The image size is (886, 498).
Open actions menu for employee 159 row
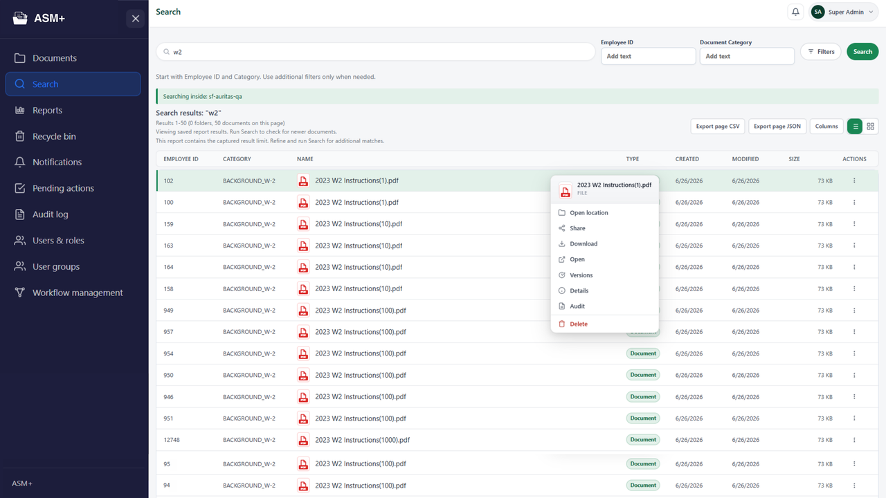pos(854,224)
